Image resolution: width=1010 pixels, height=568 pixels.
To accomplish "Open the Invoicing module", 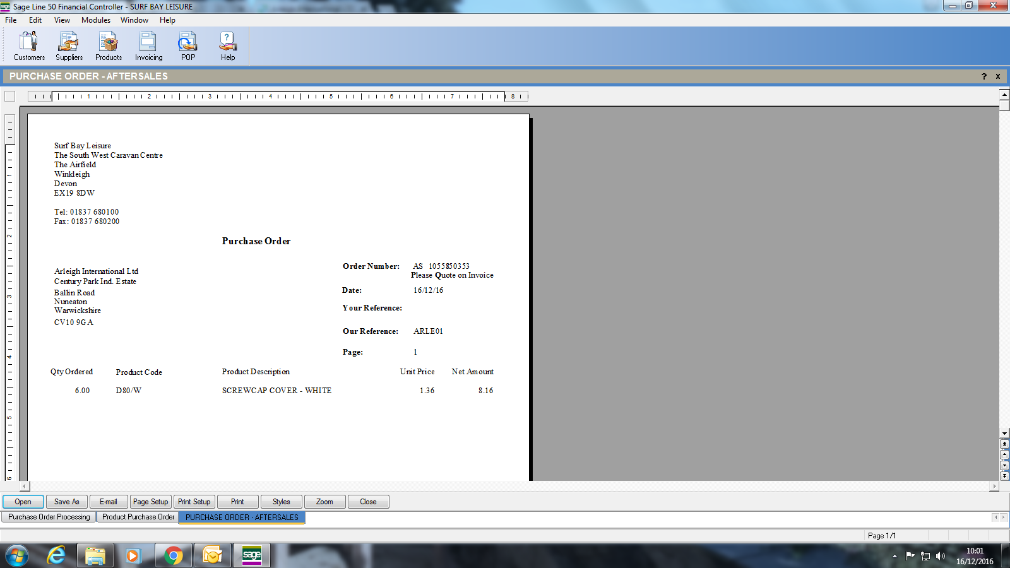I will point(148,46).
